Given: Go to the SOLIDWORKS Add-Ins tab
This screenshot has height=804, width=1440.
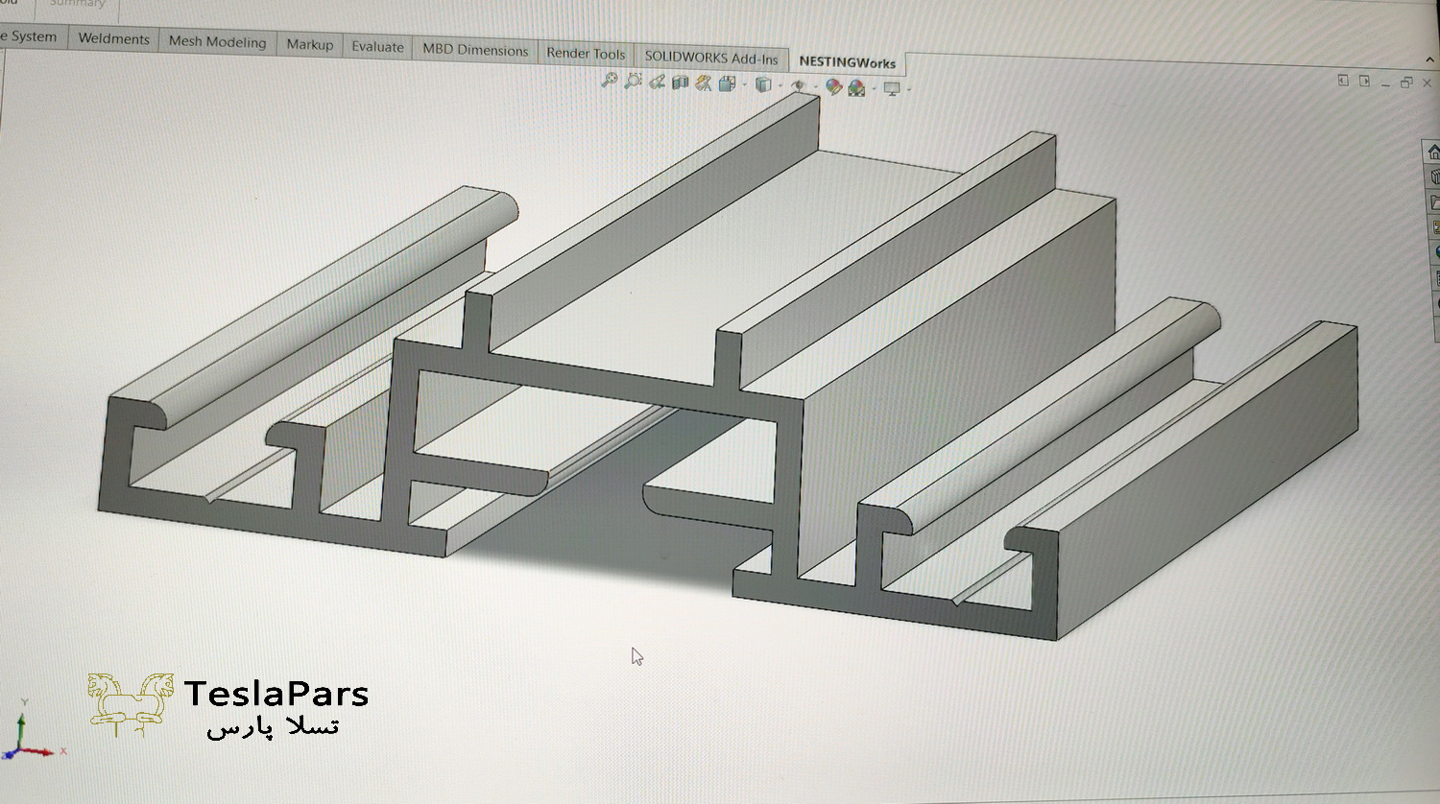Looking at the screenshot, I should [710, 58].
